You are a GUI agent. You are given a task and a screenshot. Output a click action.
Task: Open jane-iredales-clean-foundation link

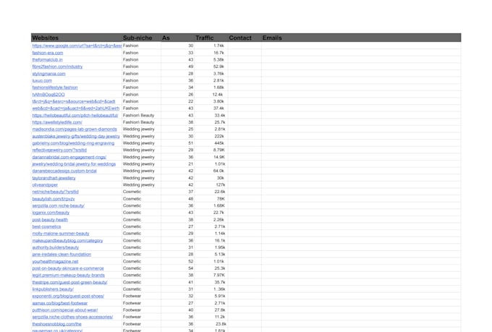[61, 255]
